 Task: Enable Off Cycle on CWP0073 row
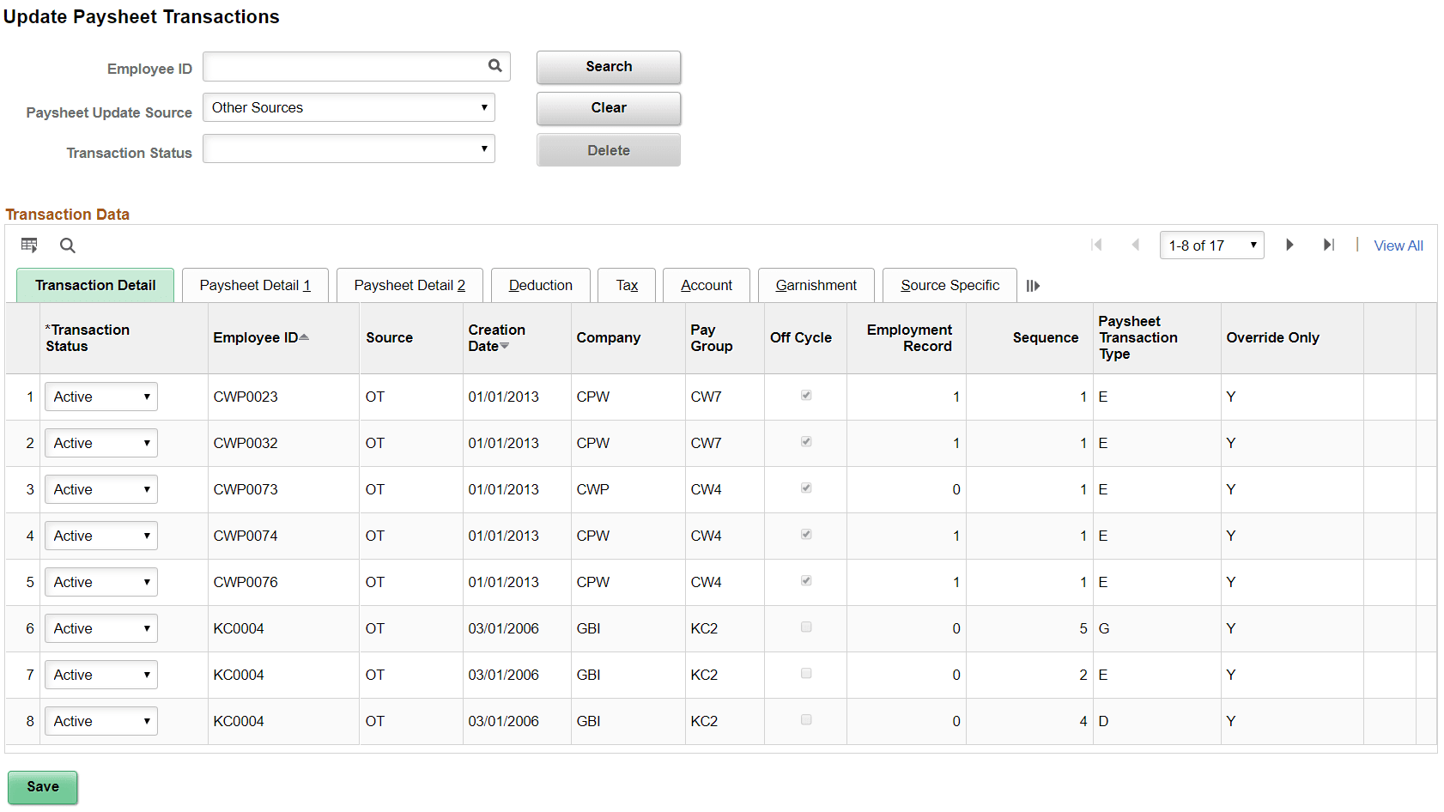point(805,488)
